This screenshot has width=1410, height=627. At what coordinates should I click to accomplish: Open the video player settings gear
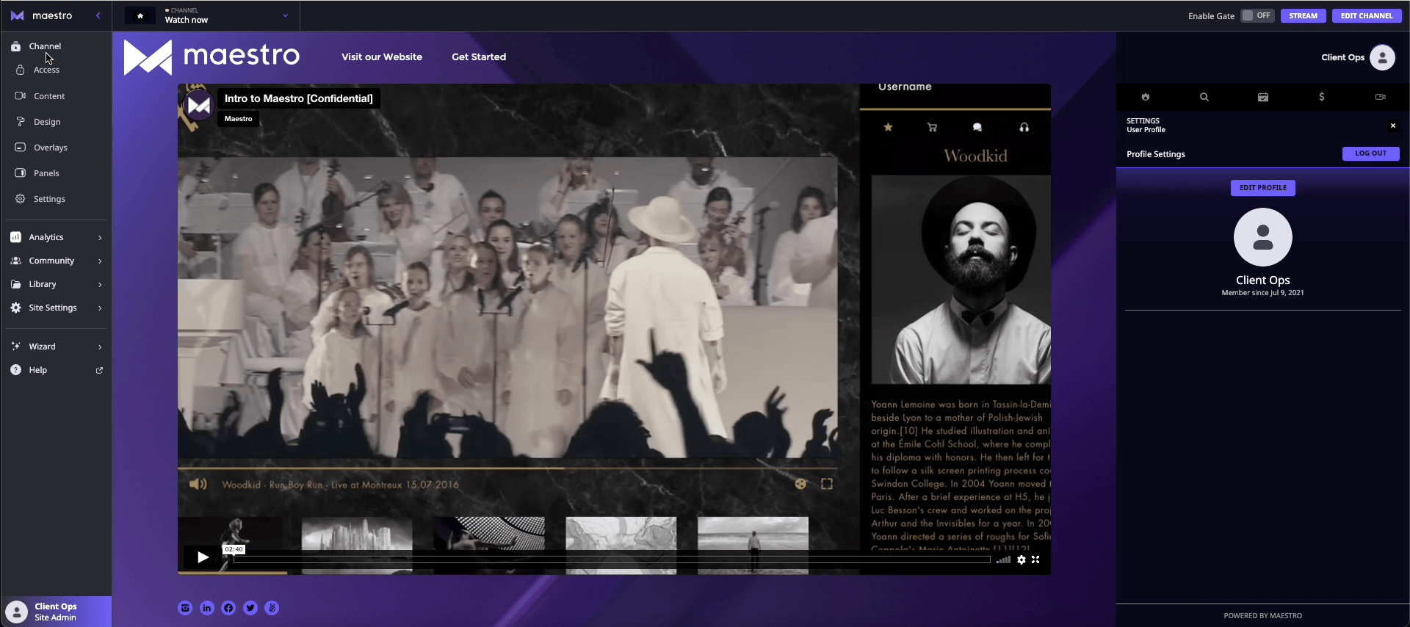[x=1022, y=559]
